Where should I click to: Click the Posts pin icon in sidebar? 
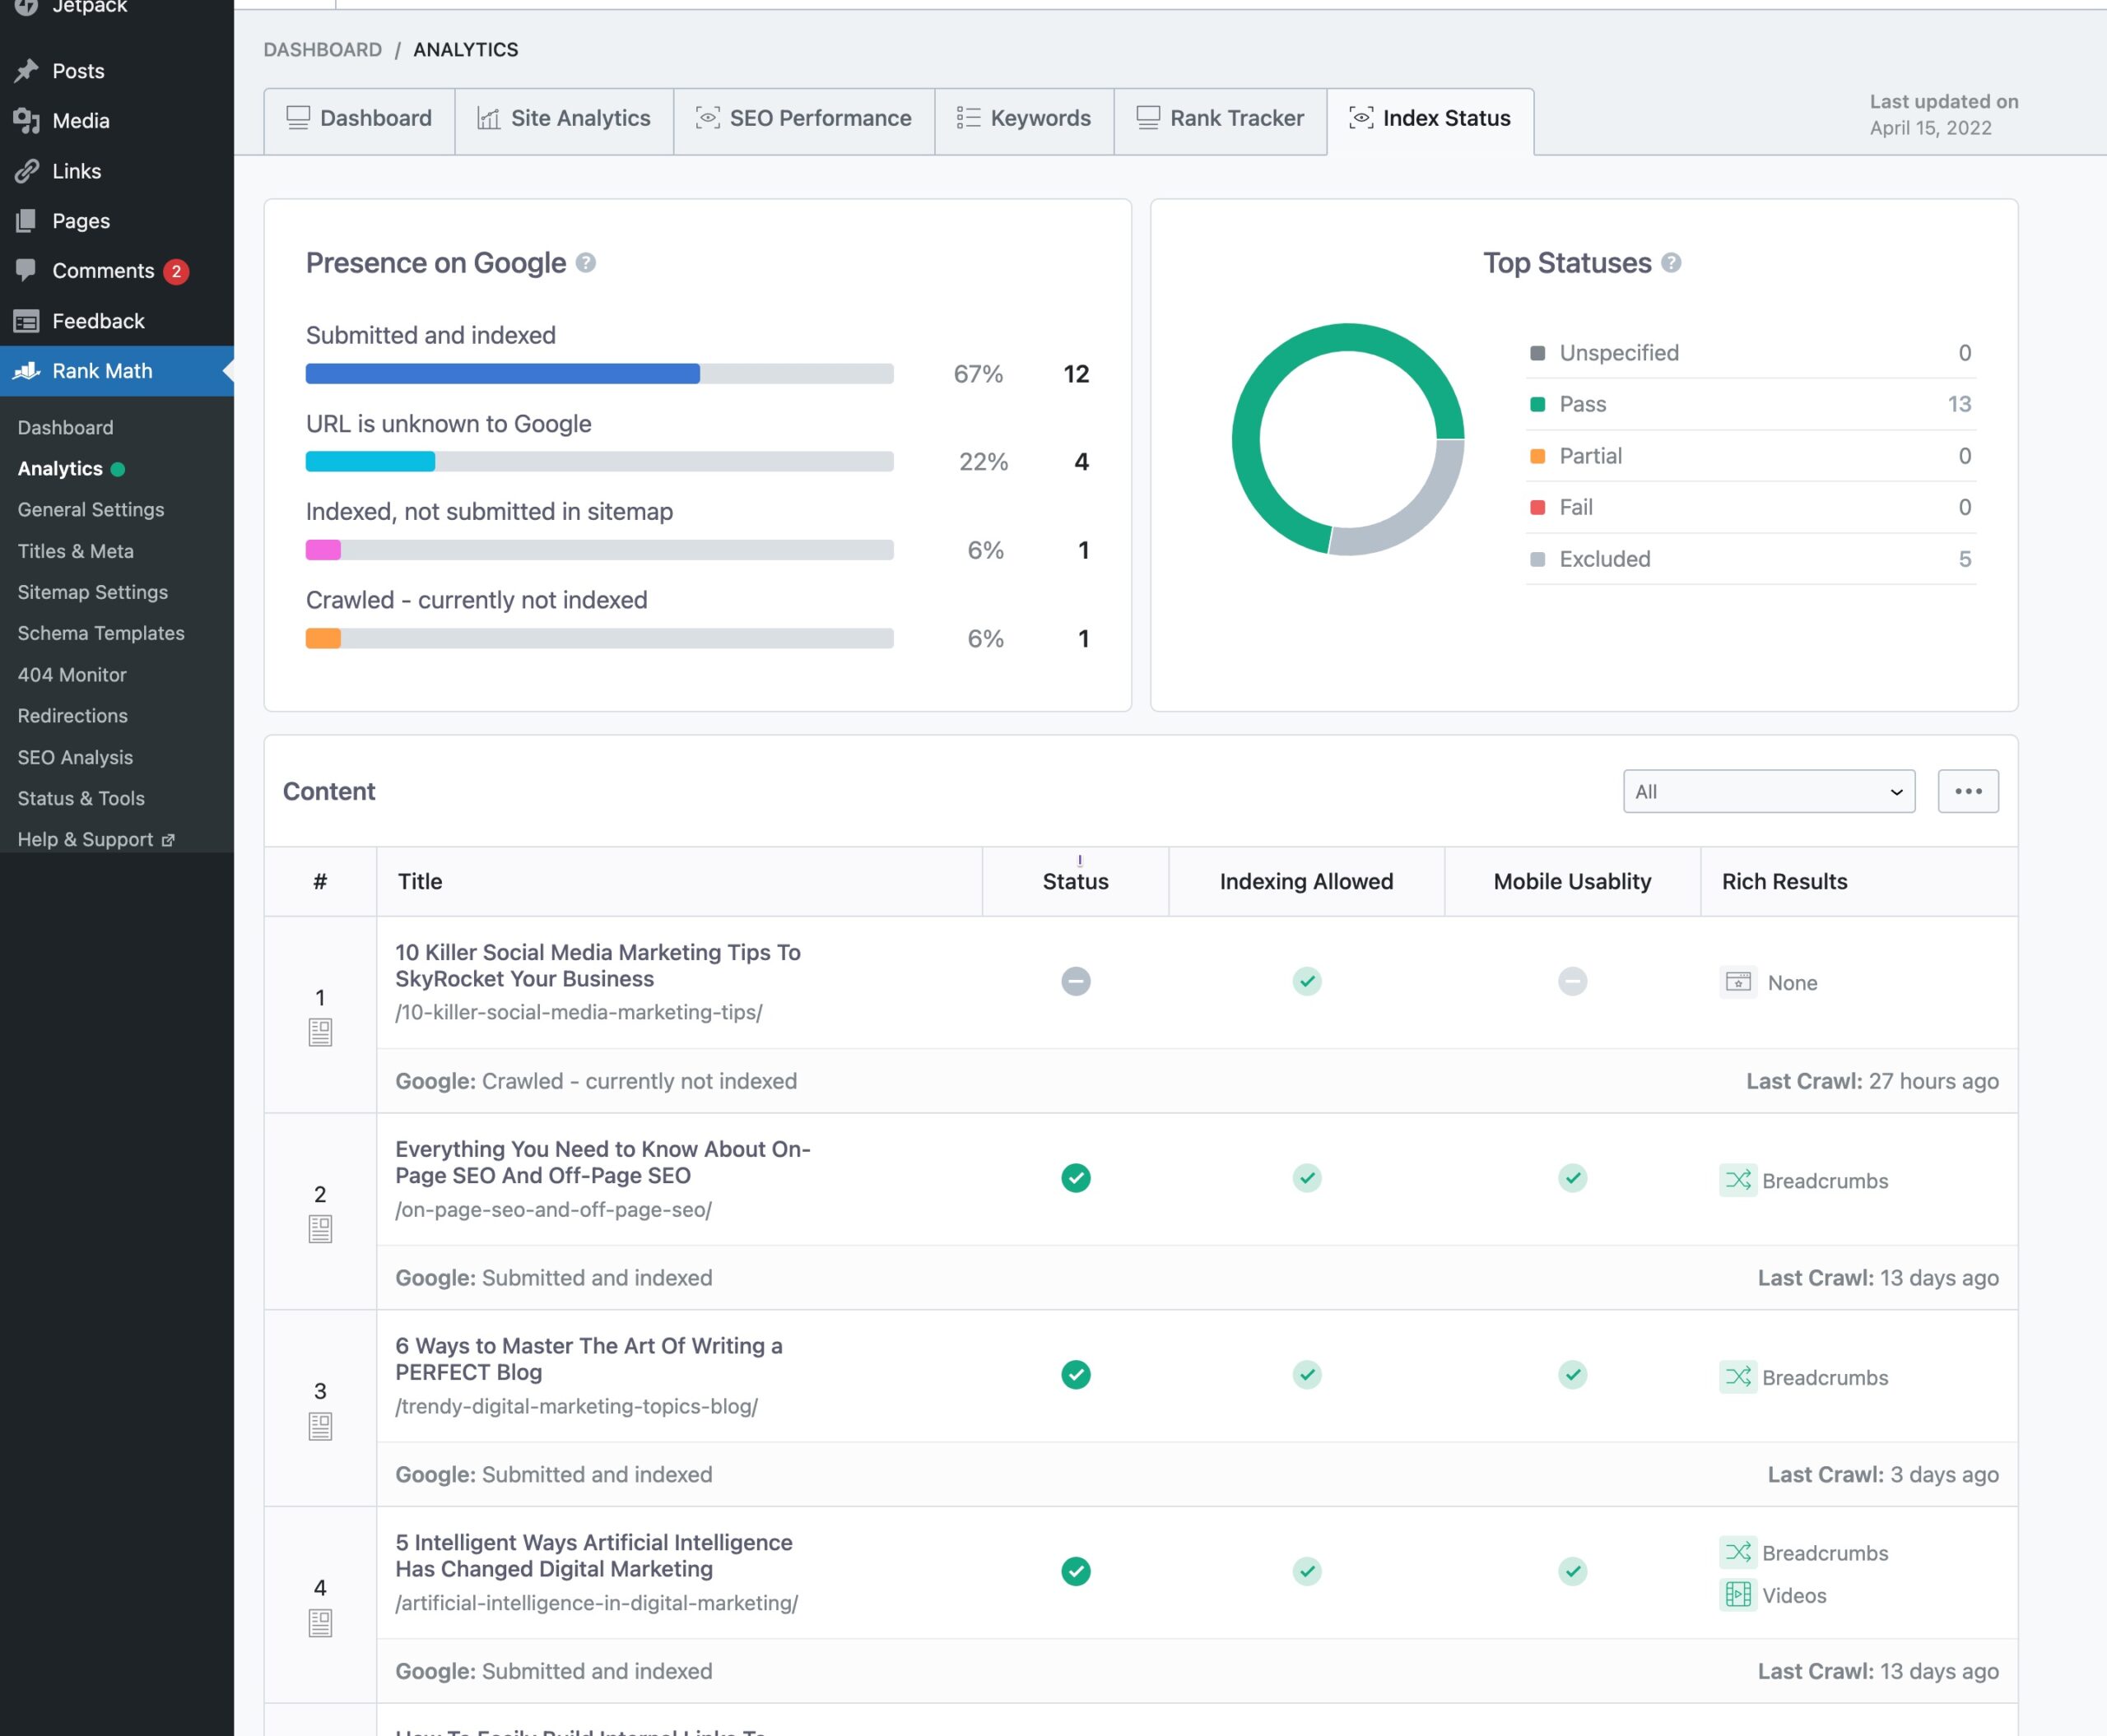[x=27, y=70]
